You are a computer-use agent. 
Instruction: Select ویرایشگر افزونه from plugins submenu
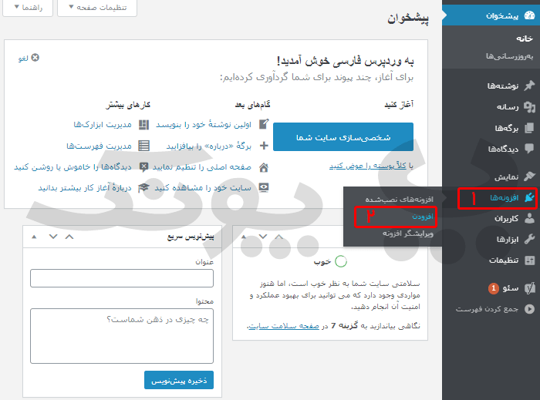tap(408, 234)
